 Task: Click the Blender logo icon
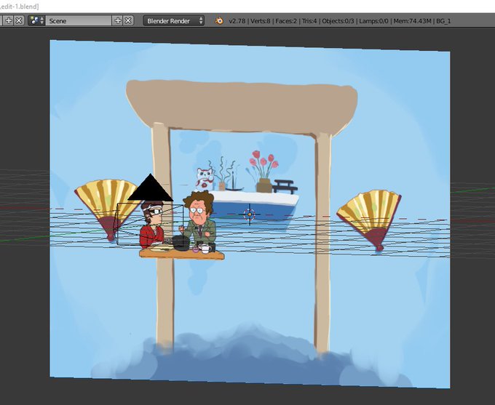(219, 21)
